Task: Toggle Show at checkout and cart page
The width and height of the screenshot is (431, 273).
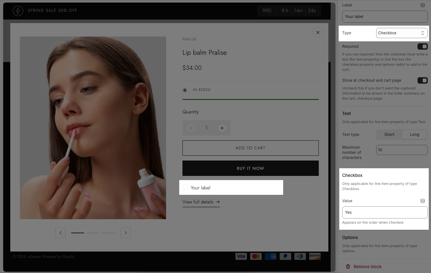Action: (422, 80)
